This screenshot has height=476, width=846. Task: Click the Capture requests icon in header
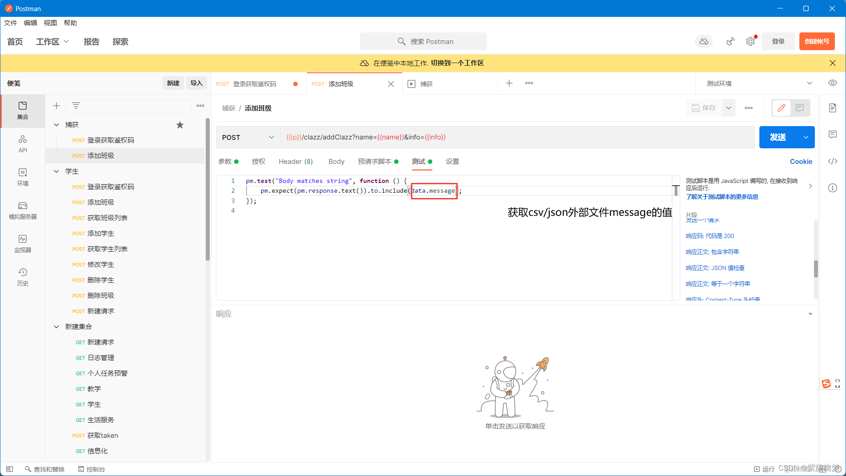pyautogui.click(x=730, y=41)
